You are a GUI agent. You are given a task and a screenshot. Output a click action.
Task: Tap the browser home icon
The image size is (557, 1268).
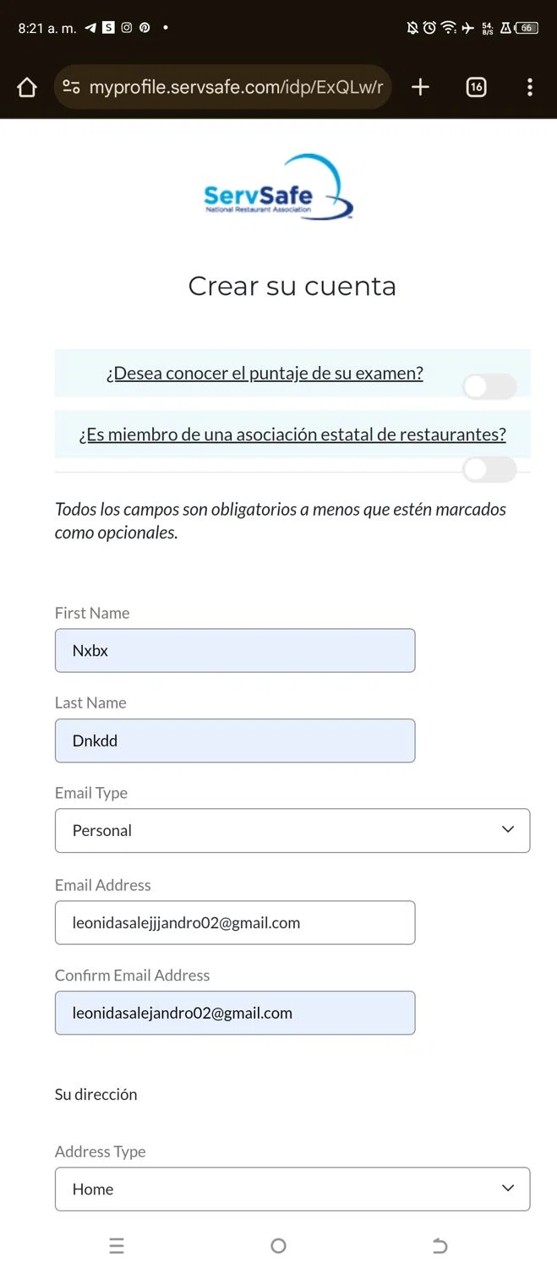point(27,88)
